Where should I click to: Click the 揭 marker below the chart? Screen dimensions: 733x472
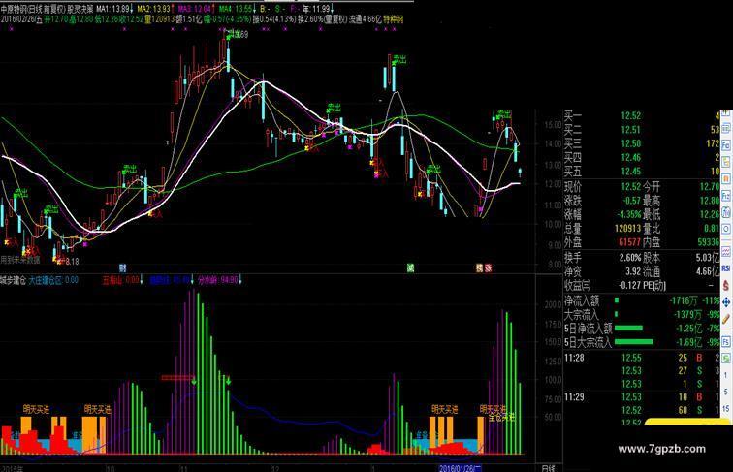(480, 267)
